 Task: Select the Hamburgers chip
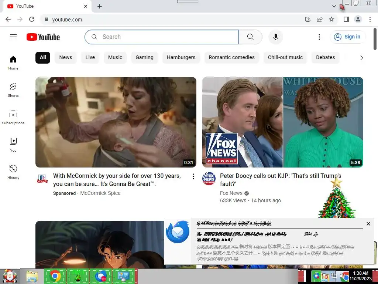(x=181, y=57)
